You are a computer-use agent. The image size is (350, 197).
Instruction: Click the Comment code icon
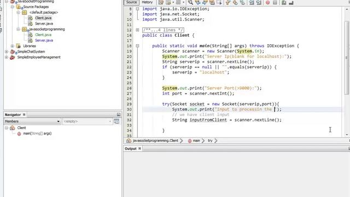[x=284, y=2]
